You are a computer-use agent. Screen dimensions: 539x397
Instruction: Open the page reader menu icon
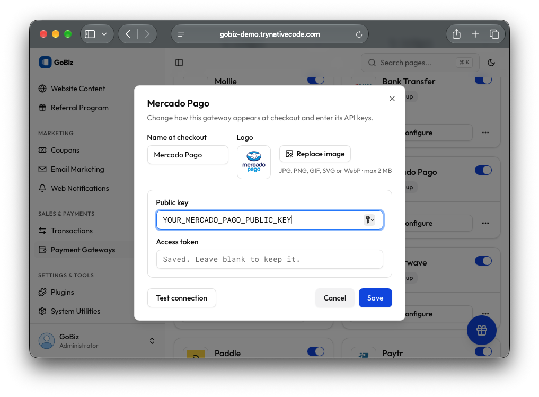[181, 34]
